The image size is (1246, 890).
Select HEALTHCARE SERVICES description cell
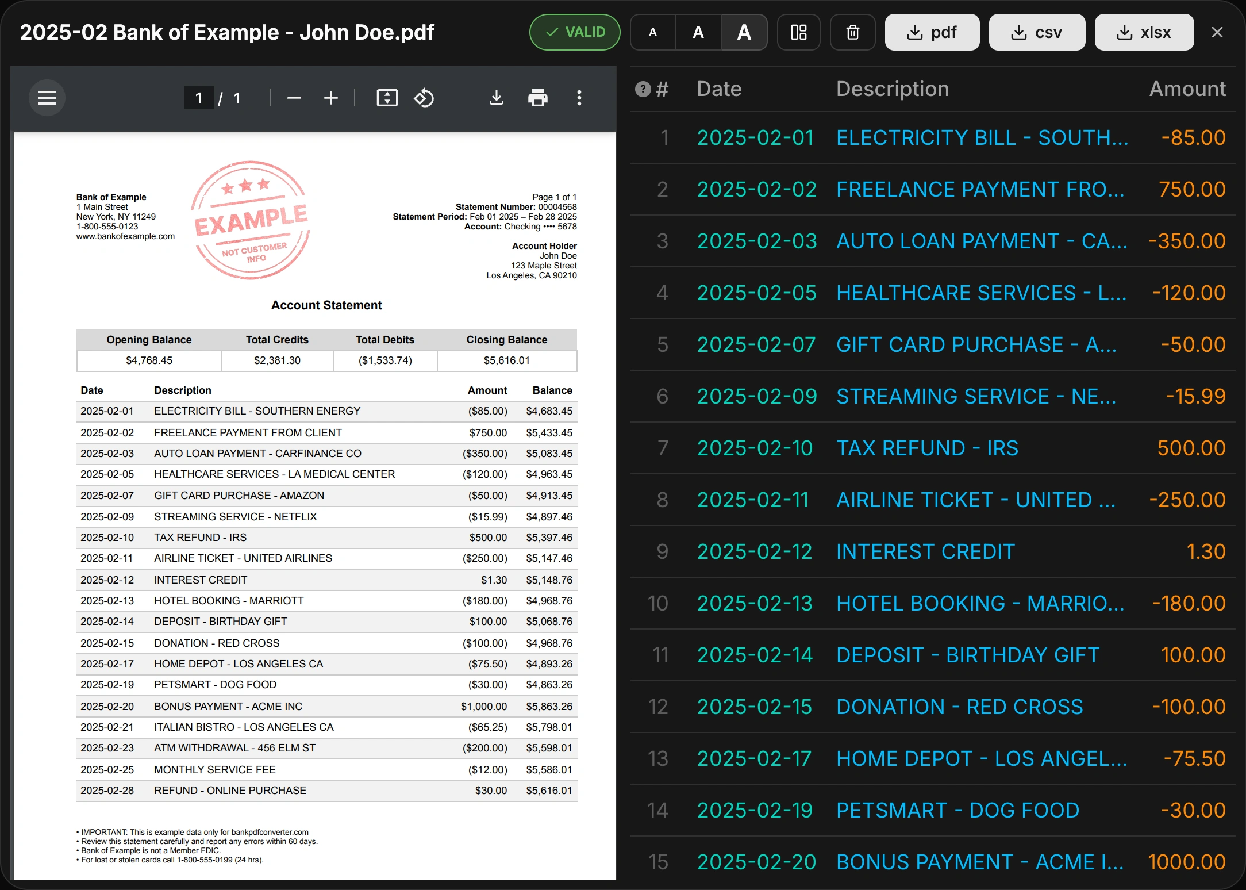coord(981,293)
